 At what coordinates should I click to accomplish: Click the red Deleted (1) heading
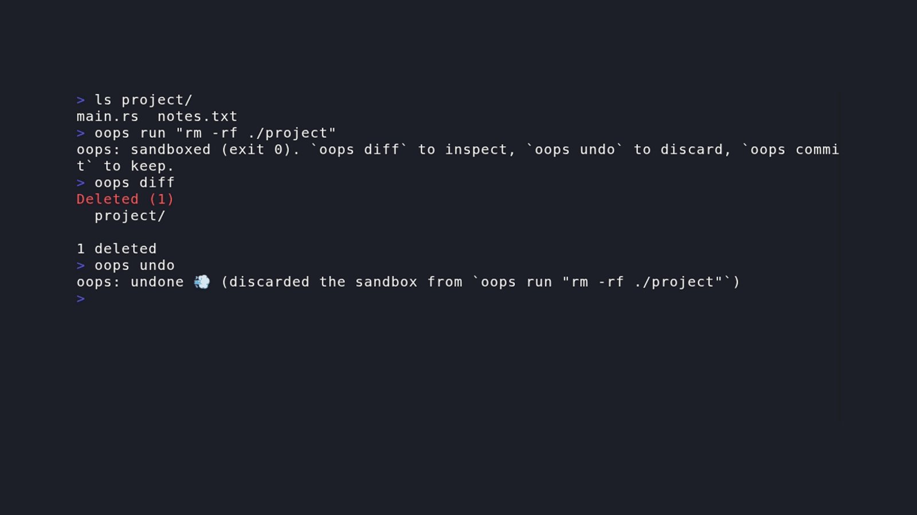coord(126,199)
